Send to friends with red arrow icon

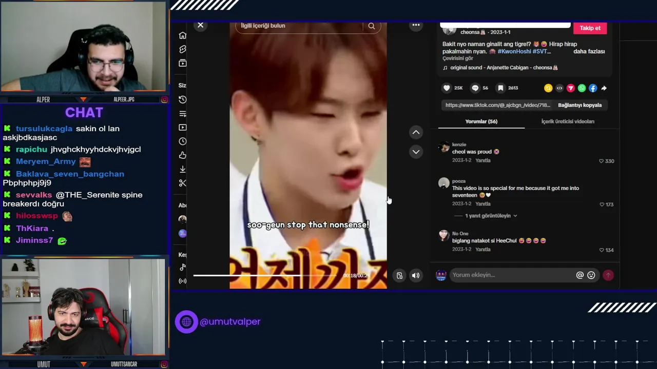pyautogui.click(x=570, y=88)
